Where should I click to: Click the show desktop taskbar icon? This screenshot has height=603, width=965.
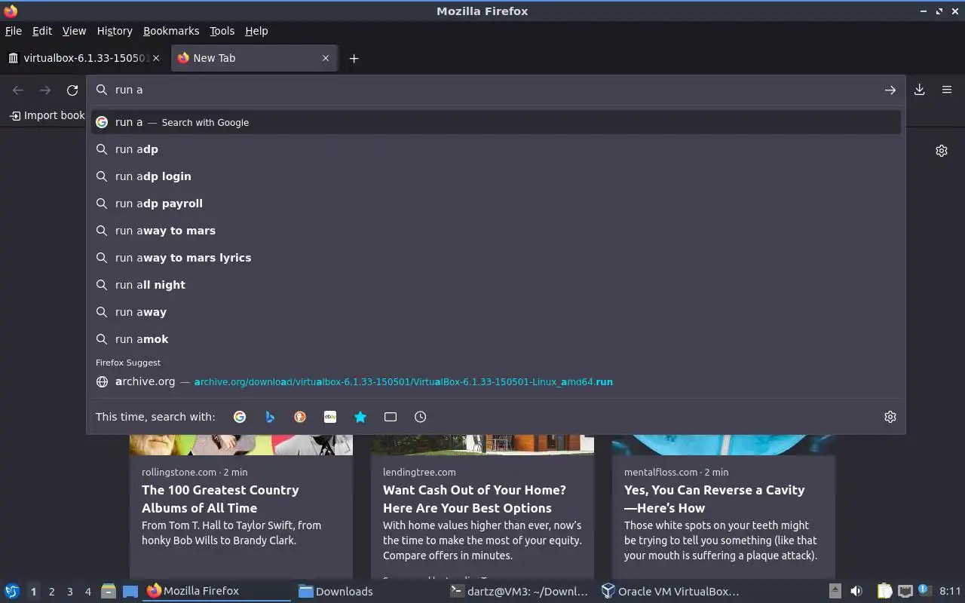click(x=130, y=592)
